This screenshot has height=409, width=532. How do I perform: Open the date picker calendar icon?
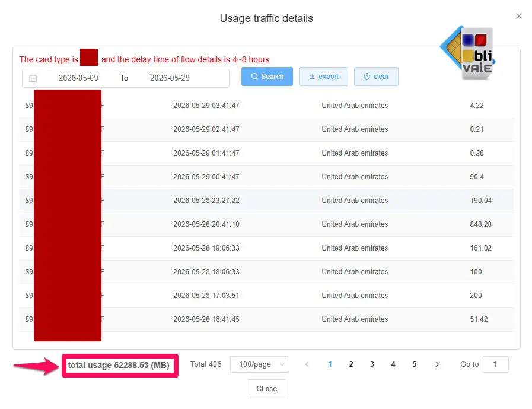33,78
